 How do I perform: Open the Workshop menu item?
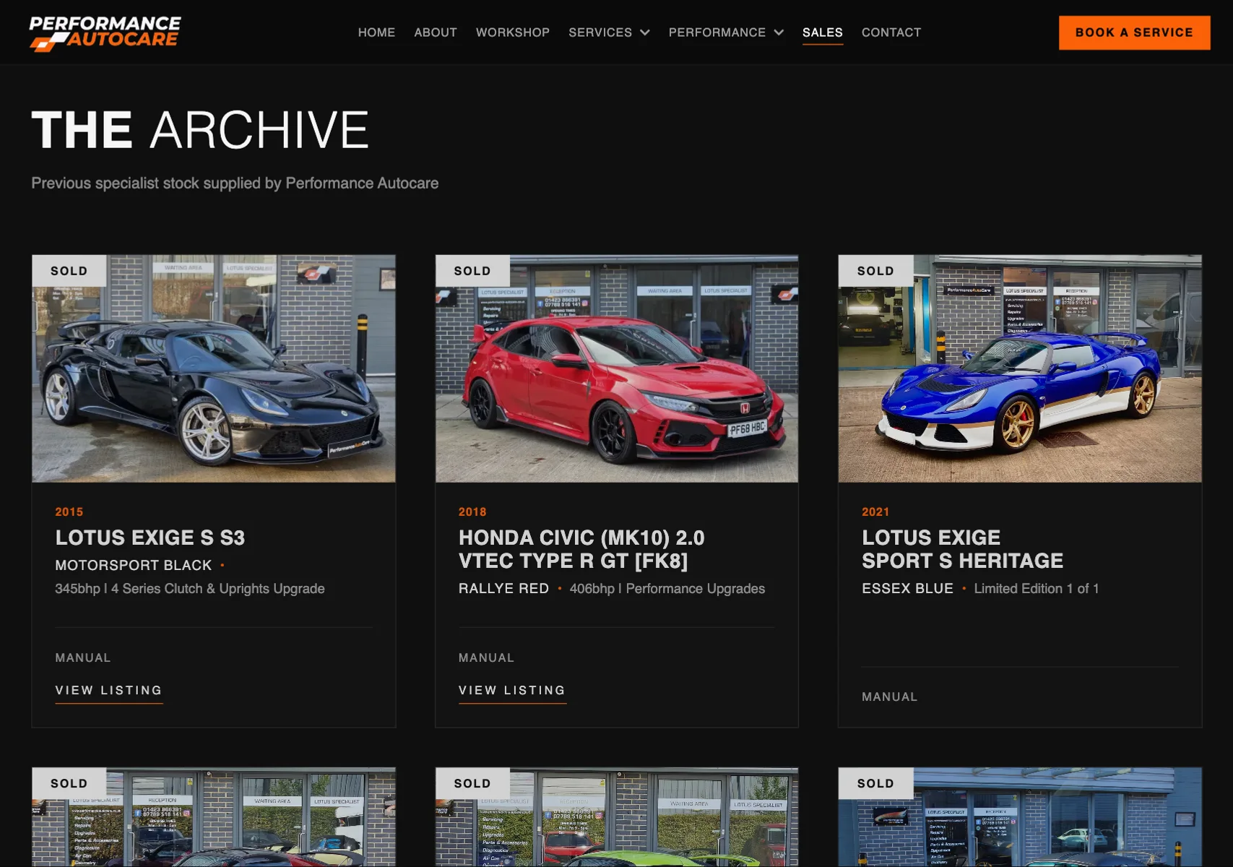(513, 33)
